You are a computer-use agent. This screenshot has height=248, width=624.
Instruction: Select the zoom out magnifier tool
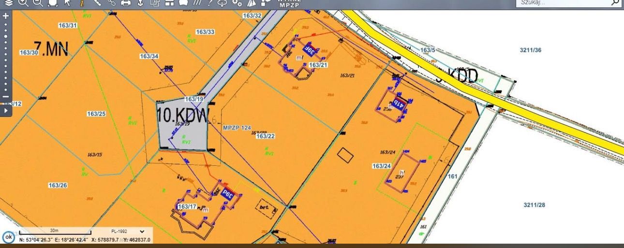(x=38, y=2)
